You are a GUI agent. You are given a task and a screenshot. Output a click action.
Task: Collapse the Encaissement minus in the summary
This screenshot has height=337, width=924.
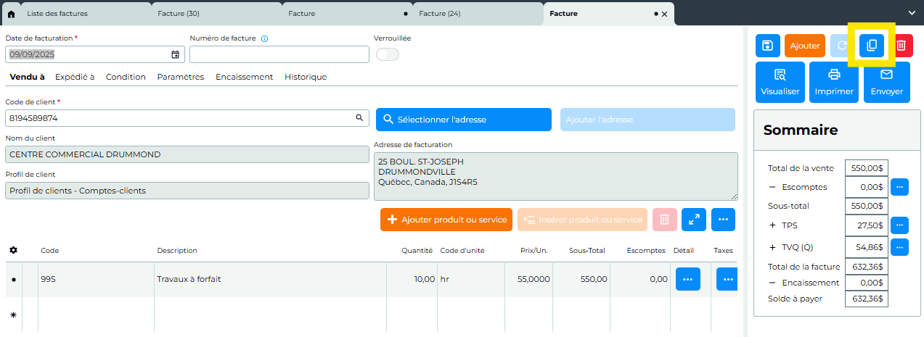772,283
